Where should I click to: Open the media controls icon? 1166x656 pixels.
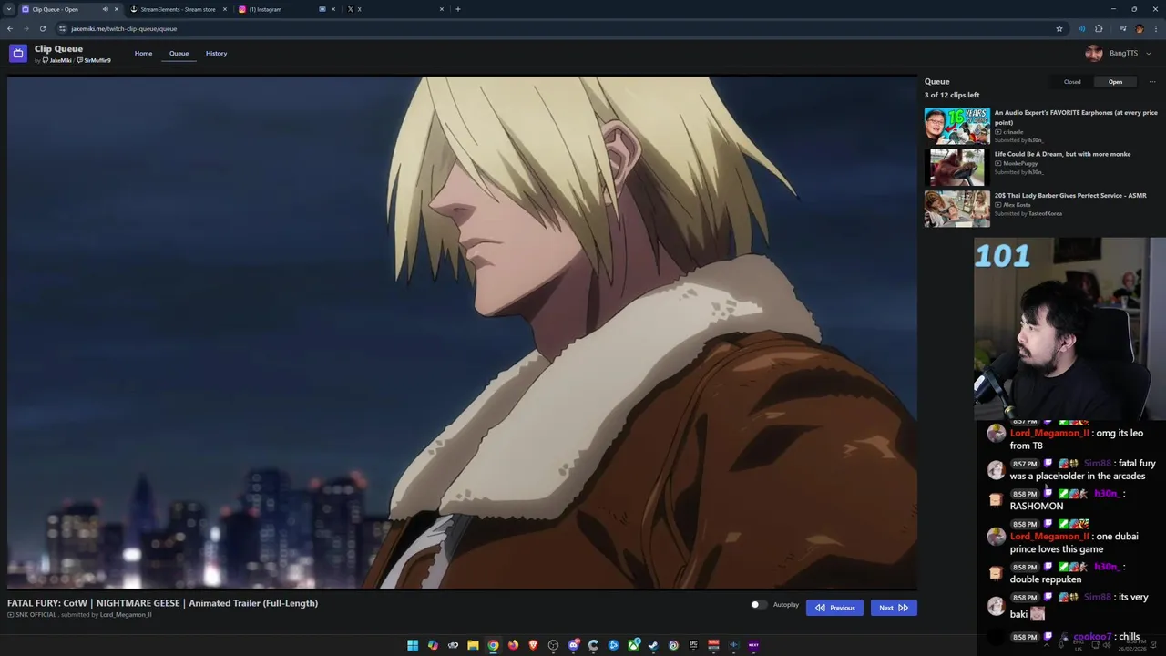(1122, 28)
